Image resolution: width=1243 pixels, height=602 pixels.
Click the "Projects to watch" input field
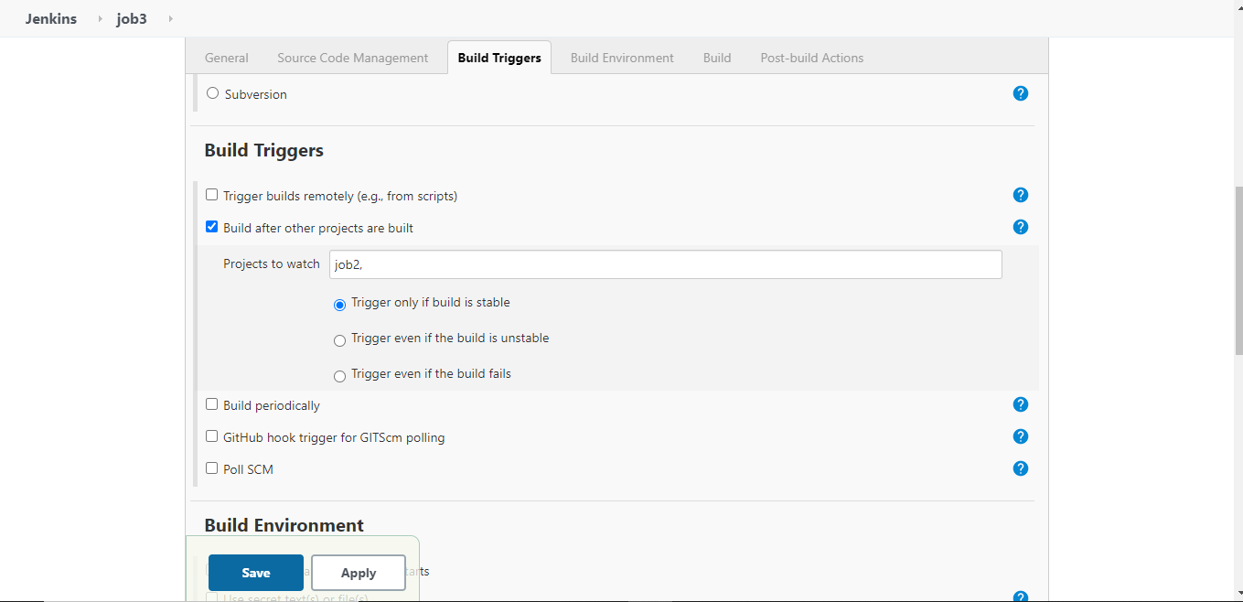[x=665, y=264]
